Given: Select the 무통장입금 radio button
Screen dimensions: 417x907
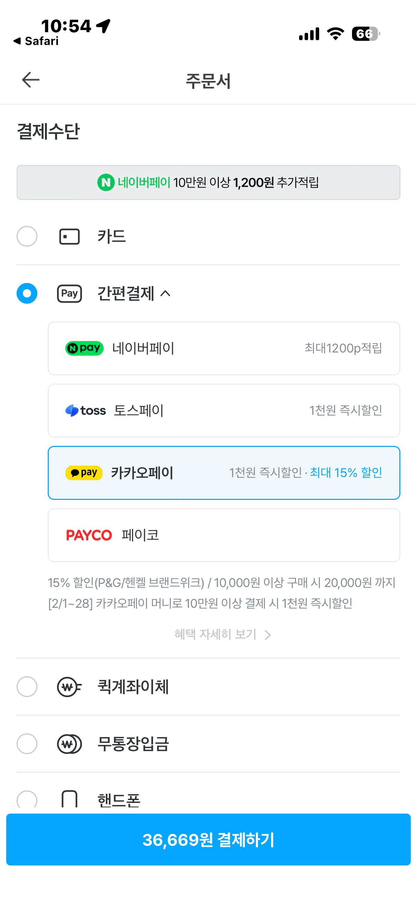Looking at the screenshot, I should [27, 744].
